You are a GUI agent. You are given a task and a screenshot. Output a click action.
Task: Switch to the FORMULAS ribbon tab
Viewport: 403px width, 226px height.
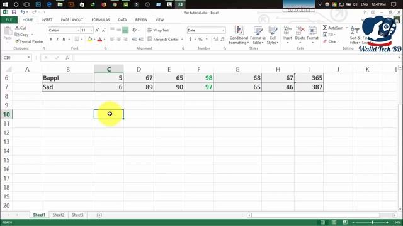[101, 19]
